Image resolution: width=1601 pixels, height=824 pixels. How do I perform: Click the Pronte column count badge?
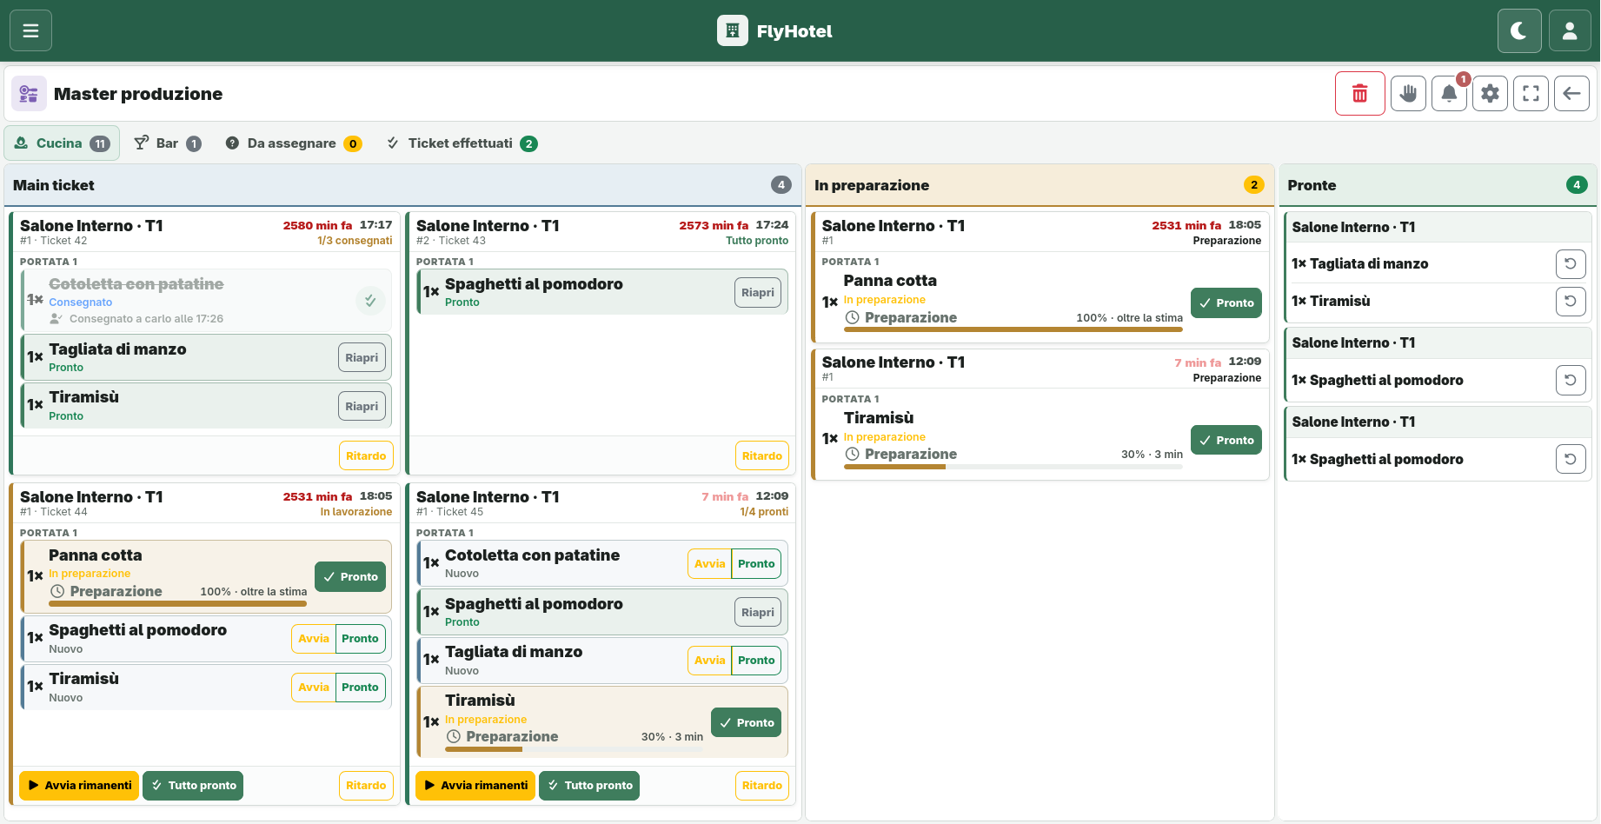point(1577,184)
